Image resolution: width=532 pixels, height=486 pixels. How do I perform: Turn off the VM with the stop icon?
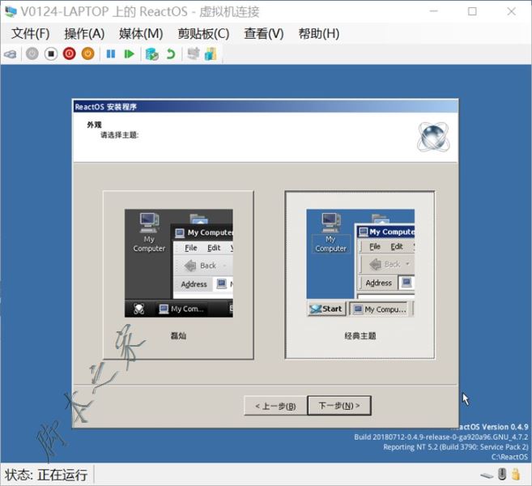pos(50,54)
